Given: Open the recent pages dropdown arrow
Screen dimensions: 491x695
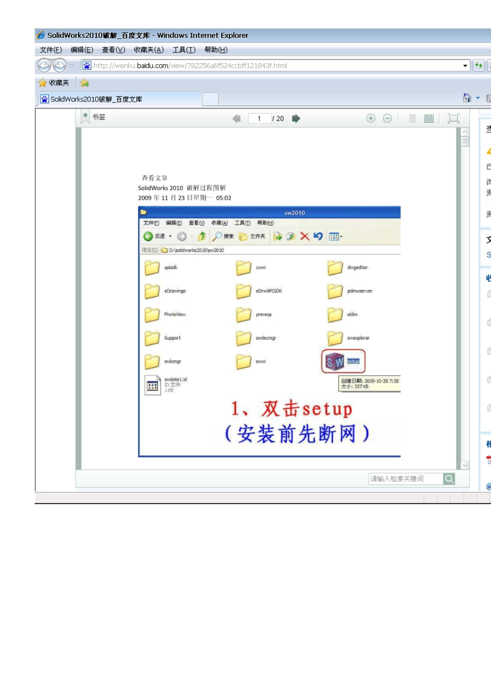Looking at the screenshot, I should 72,66.
